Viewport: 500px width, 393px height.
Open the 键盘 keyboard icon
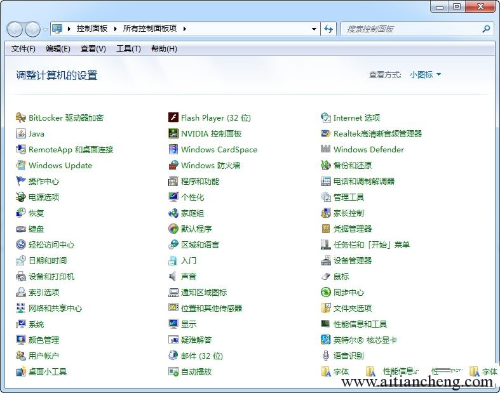tap(21, 229)
